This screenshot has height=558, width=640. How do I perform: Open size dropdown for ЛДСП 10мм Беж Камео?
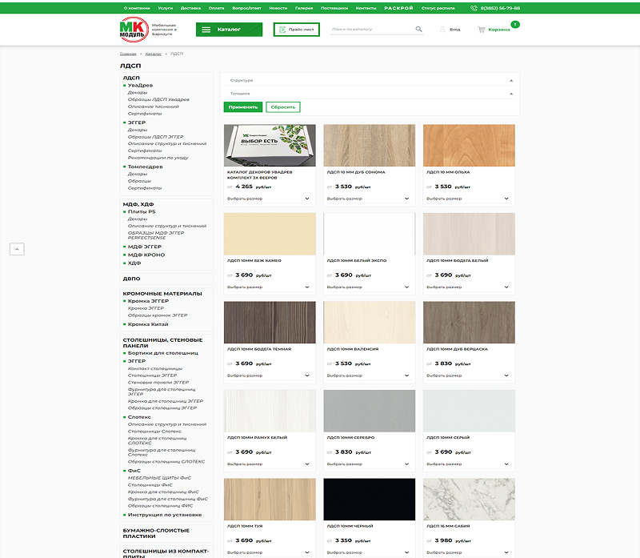coord(306,287)
